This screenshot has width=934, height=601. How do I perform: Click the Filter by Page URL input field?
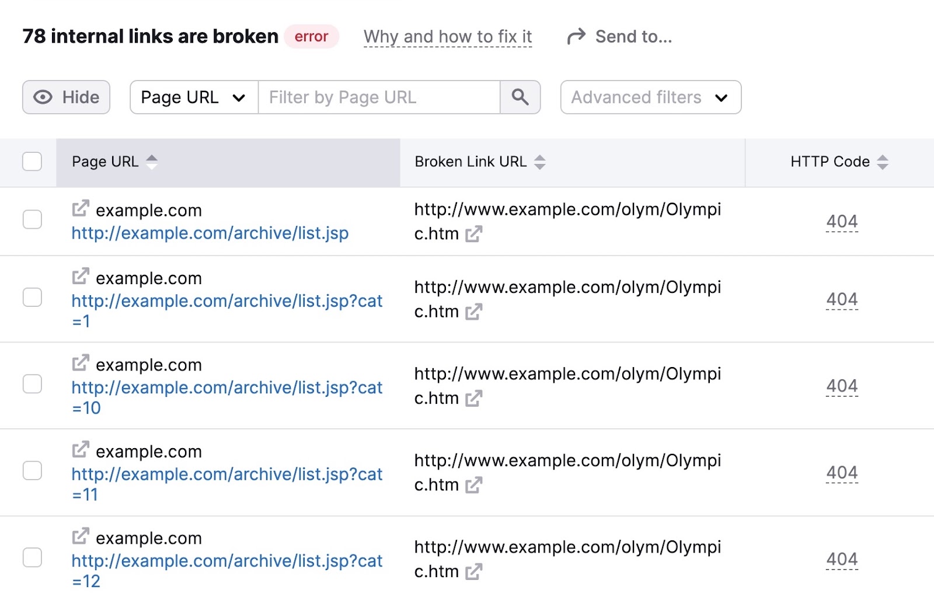point(378,97)
